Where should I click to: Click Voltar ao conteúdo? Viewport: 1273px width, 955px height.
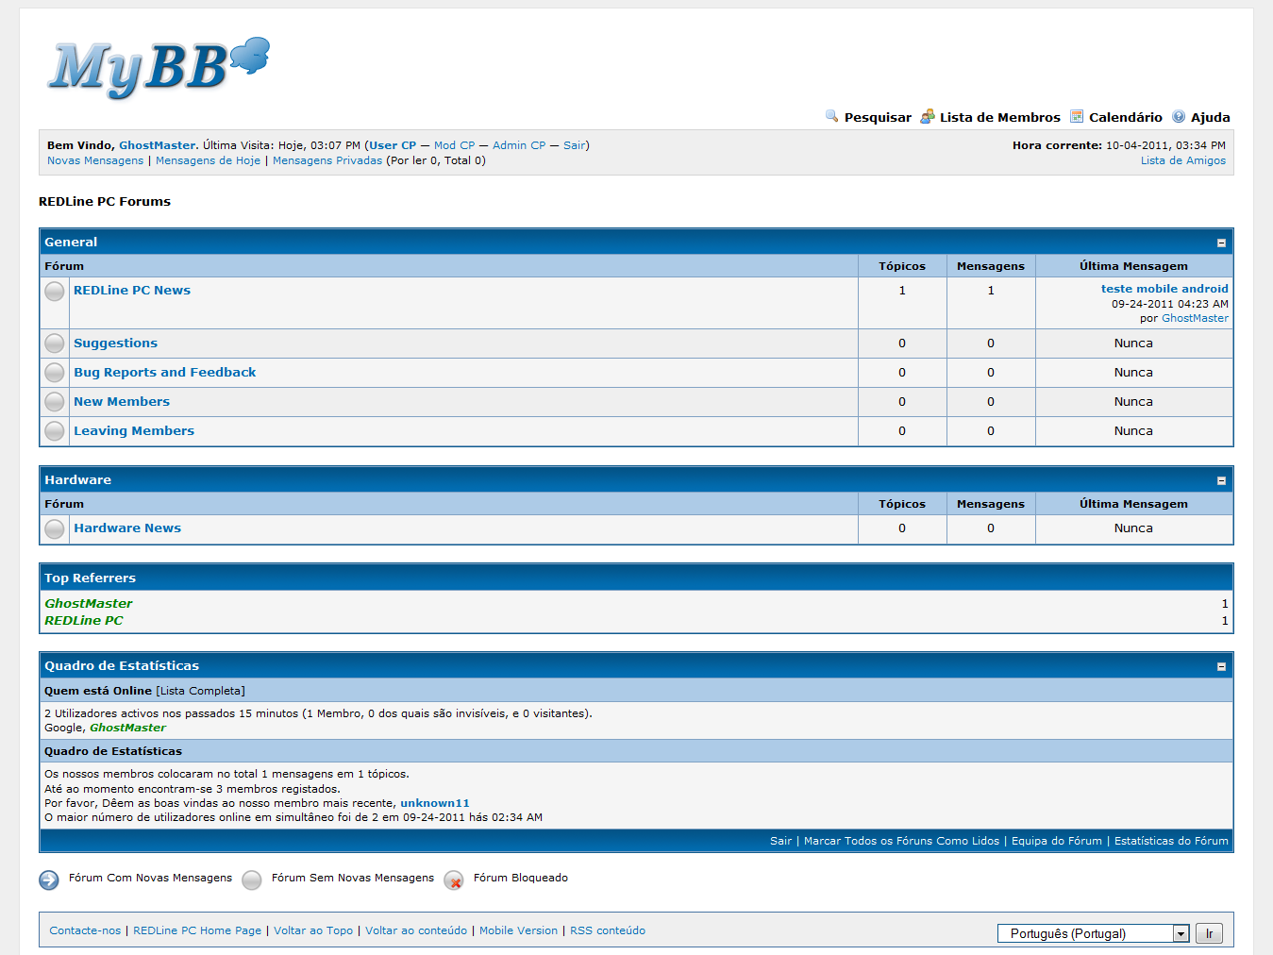coord(416,930)
